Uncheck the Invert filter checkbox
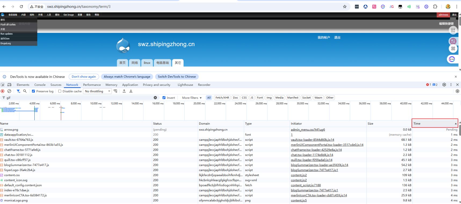This screenshot has width=461, height=204. pos(164,98)
